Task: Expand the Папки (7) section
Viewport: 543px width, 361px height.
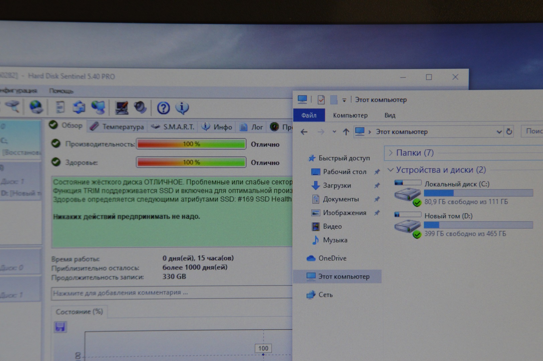Action: tap(391, 153)
